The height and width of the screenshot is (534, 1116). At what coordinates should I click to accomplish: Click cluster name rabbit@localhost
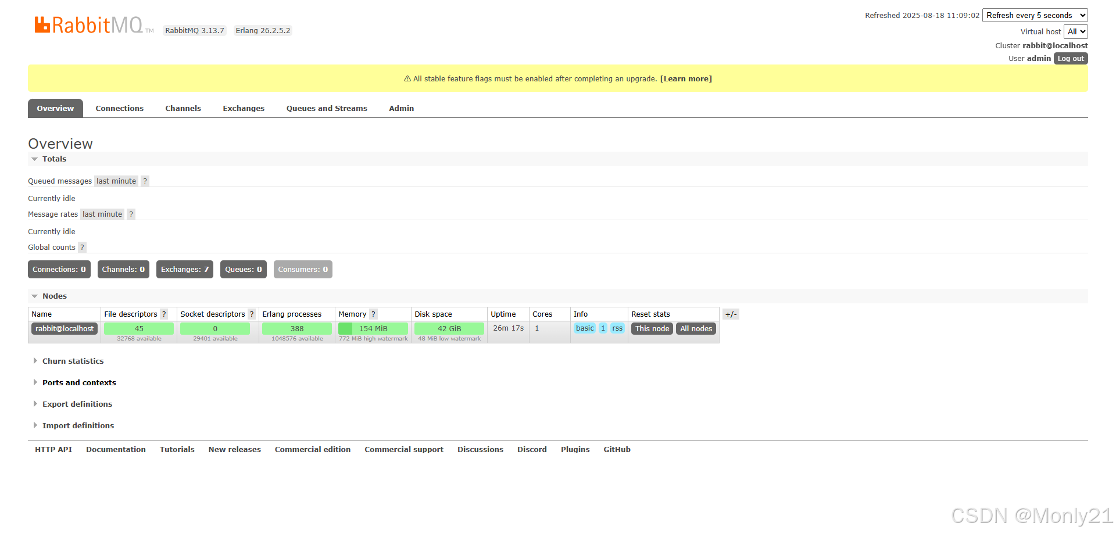pos(1056,46)
